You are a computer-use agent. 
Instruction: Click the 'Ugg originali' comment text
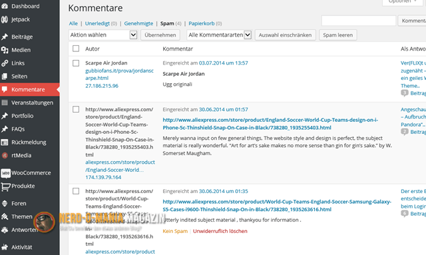(x=177, y=85)
